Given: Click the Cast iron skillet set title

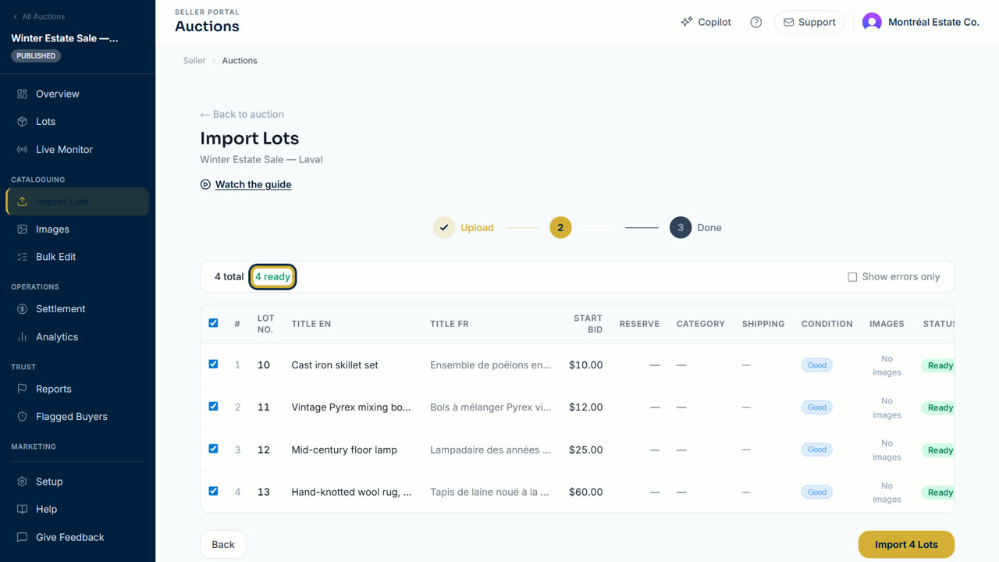Looking at the screenshot, I should click(x=335, y=365).
